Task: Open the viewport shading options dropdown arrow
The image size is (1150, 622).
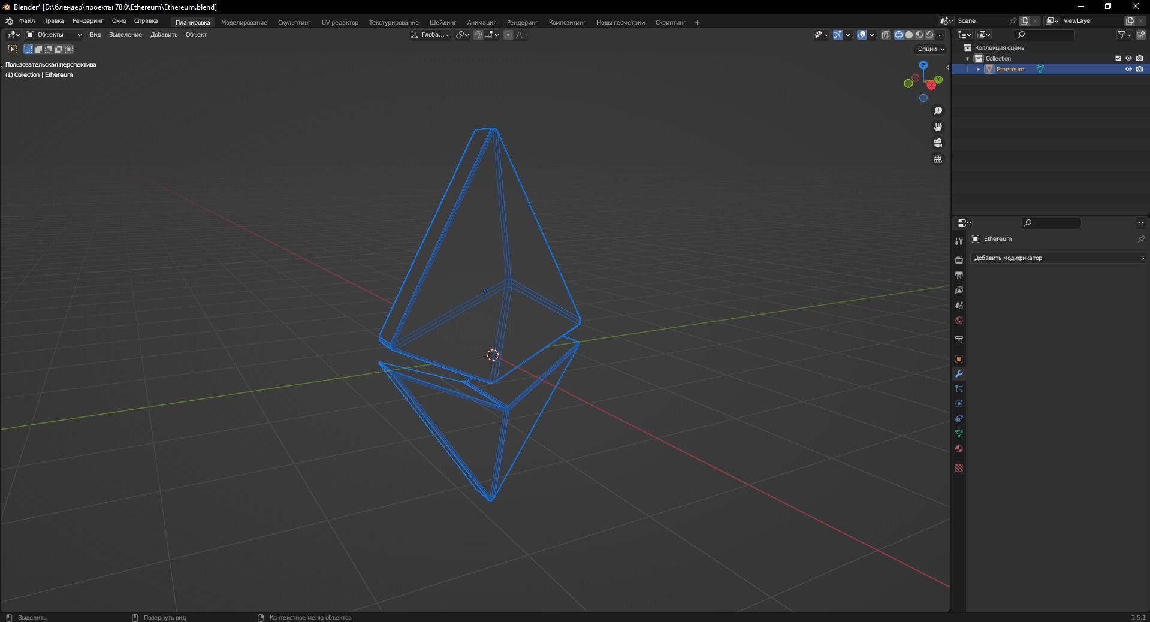Action: point(940,35)
